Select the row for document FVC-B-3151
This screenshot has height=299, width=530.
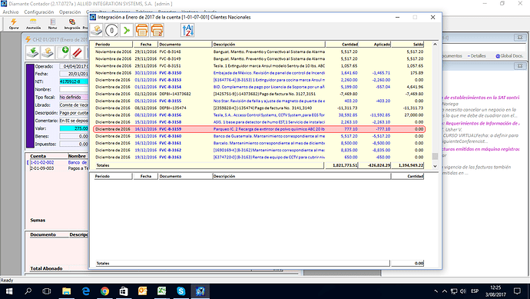tap(259, 66)
